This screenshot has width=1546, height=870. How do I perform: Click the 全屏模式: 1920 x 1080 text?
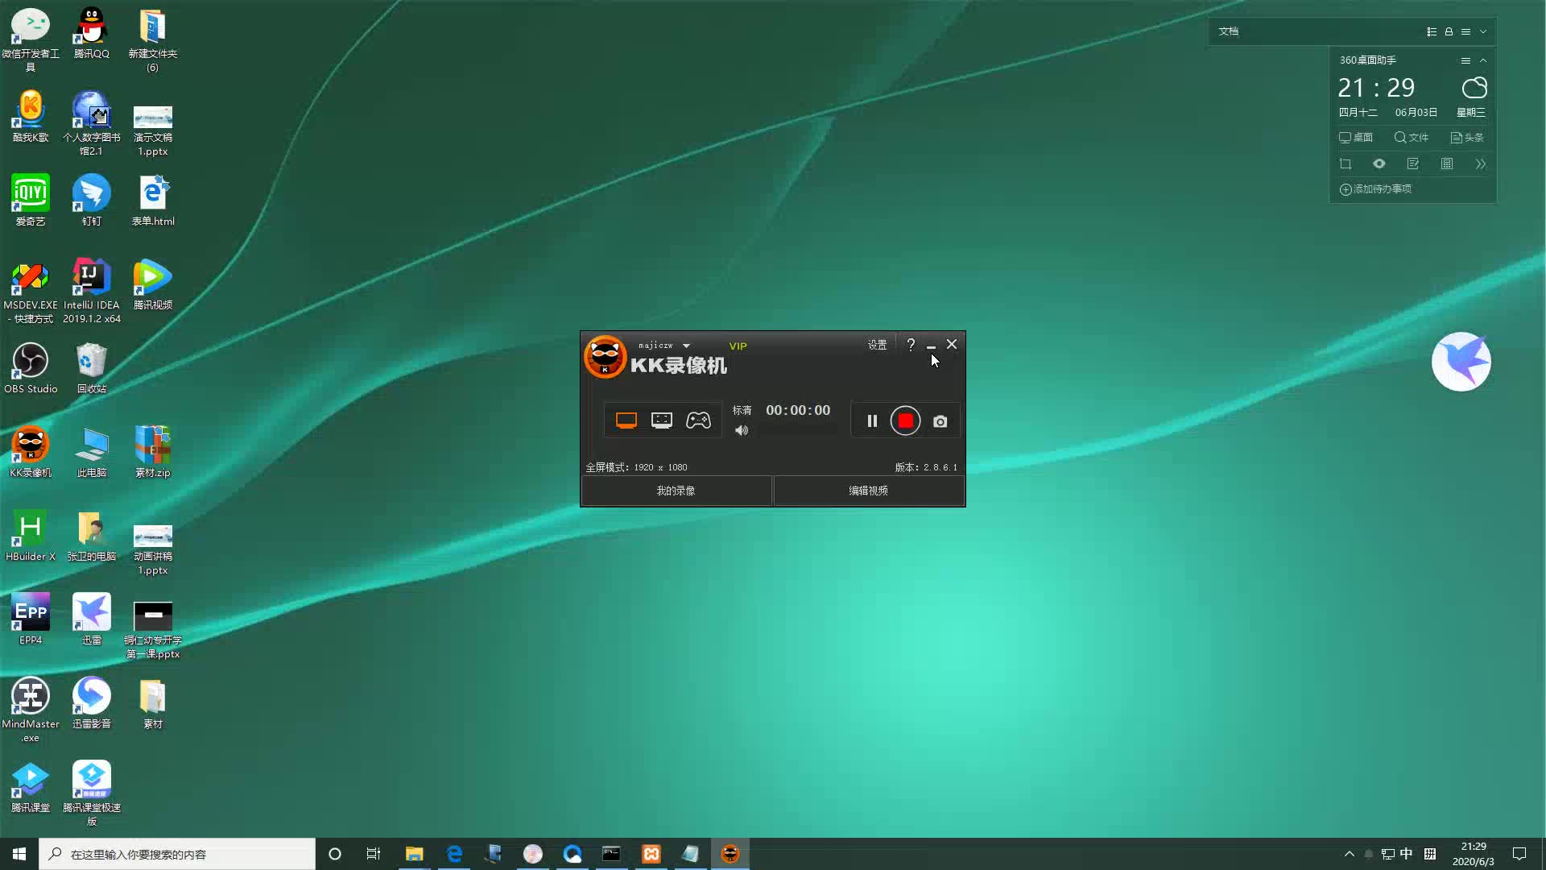tap(636, 467)
